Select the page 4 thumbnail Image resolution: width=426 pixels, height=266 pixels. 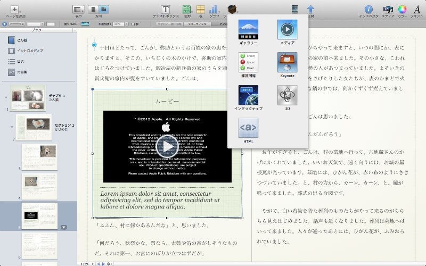point(39,187)
